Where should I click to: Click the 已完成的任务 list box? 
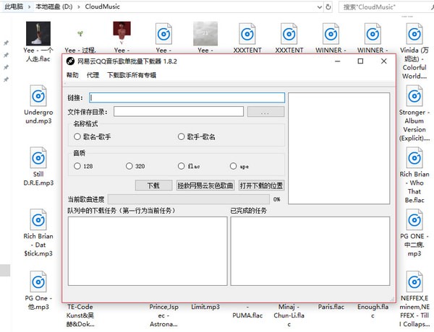310,251
